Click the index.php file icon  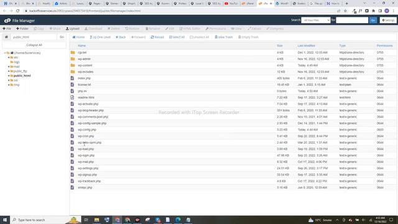click(72, 78)
